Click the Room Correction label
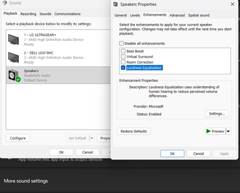Image resolution: width=240 pixels, height=193 pixels. (x=140, y=62)
